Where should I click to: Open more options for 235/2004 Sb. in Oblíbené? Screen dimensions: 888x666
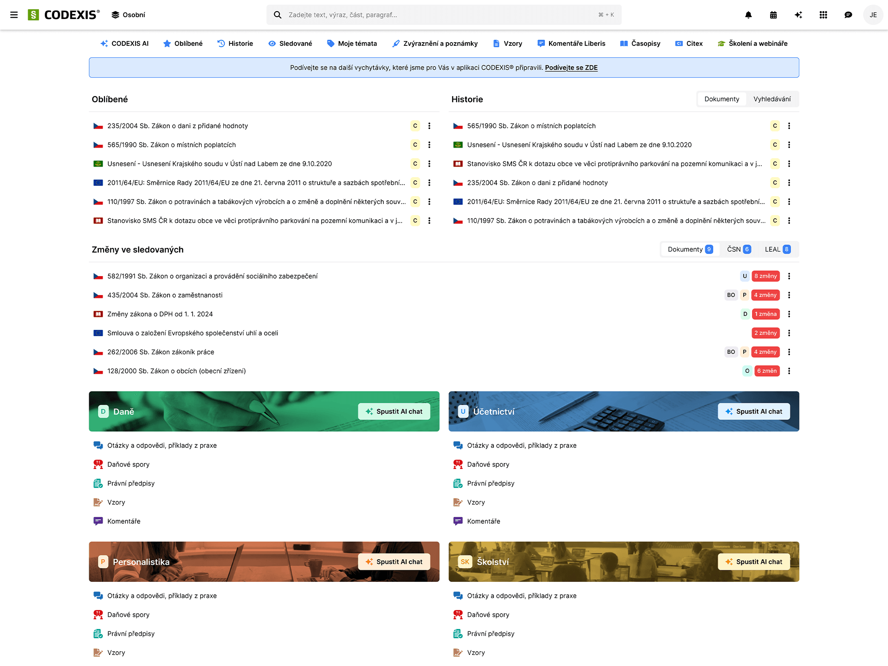coord(429,126)
